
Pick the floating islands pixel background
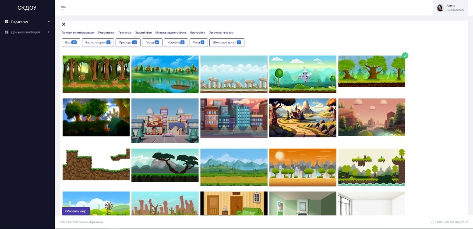[372, 167]
